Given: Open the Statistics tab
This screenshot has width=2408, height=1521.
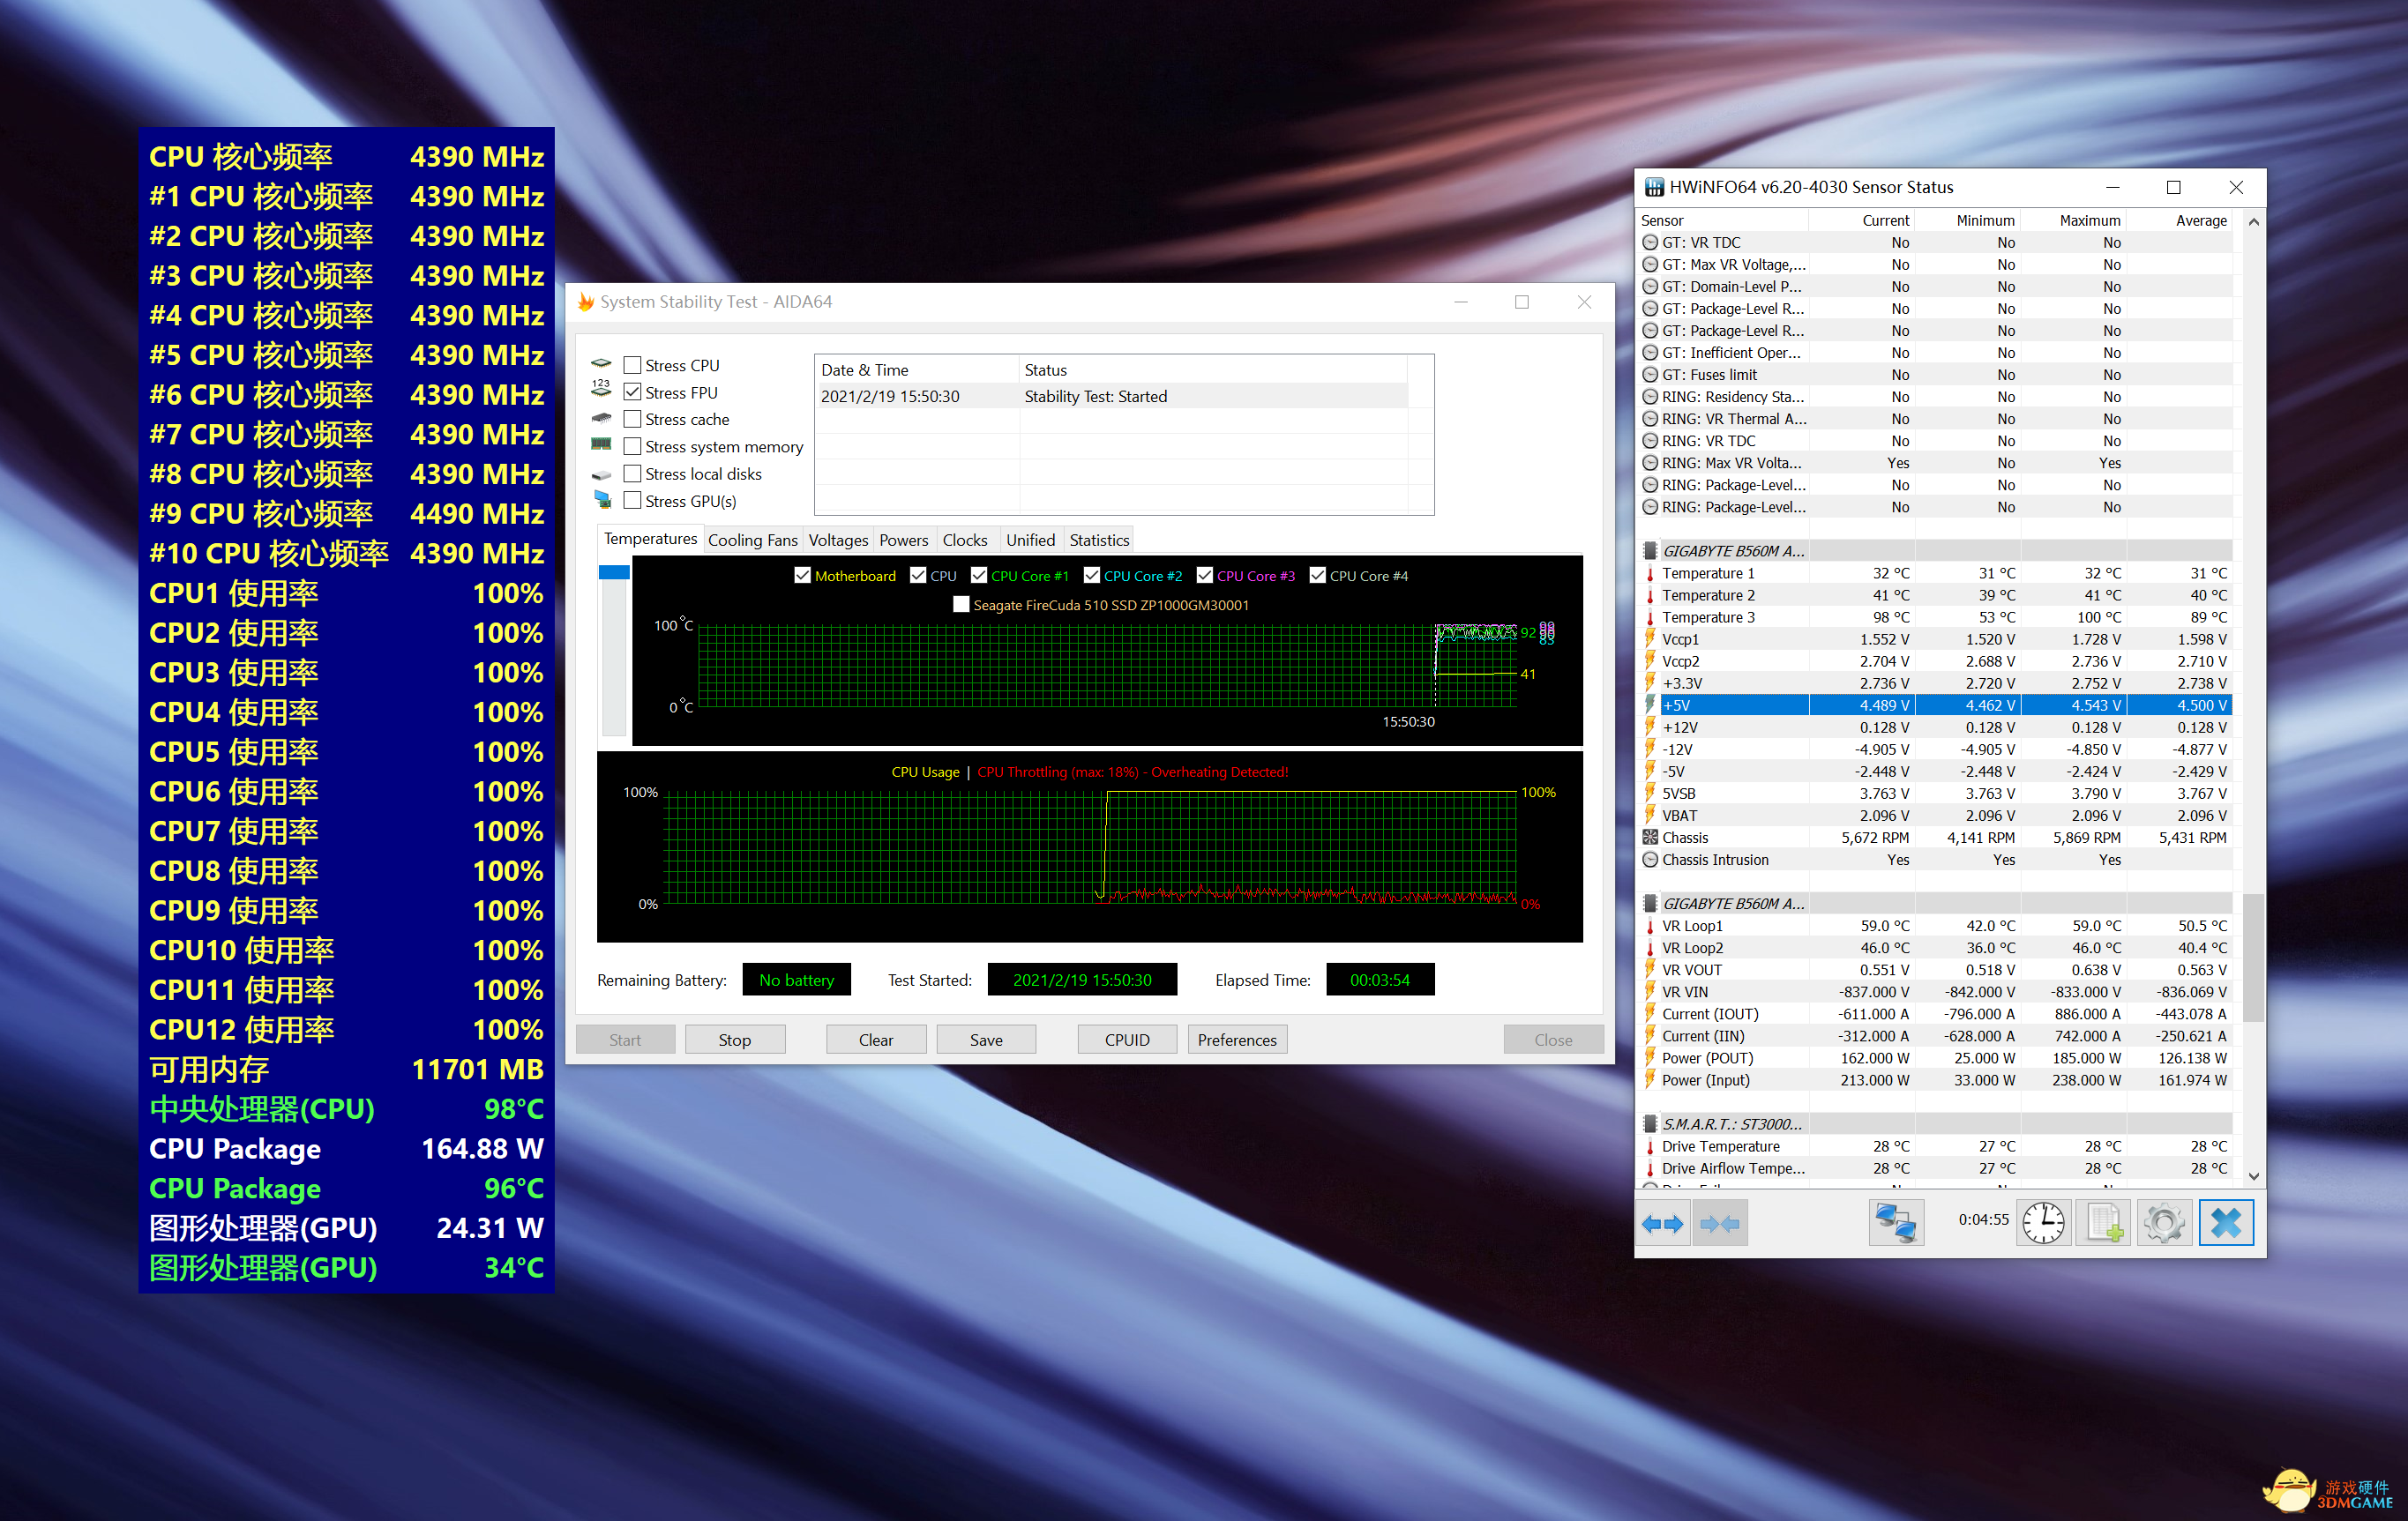Looking at the screenshot, I should click(1098, 540).
